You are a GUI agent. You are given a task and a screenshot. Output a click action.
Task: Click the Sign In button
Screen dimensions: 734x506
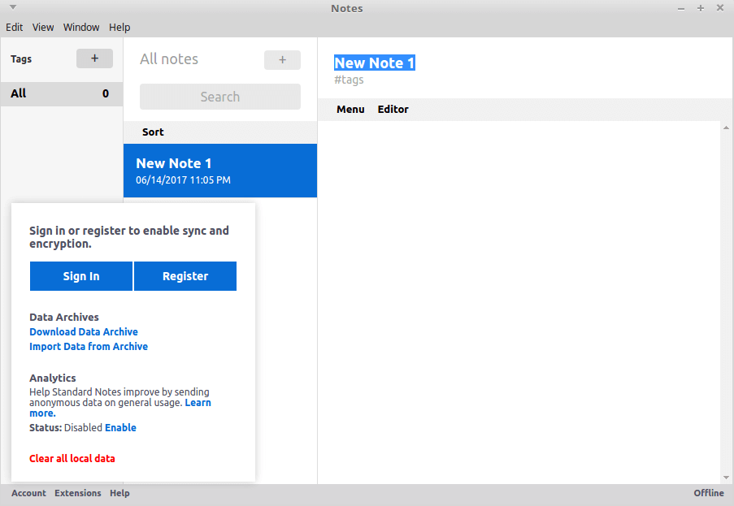(81, 276)
